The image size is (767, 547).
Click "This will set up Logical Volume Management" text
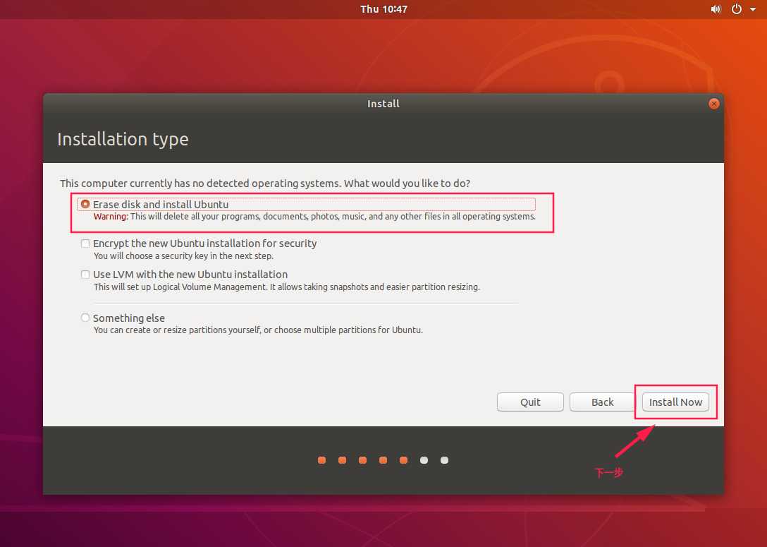(287, 287)
